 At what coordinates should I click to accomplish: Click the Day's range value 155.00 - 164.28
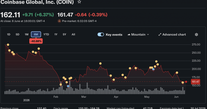coord(89,108)
